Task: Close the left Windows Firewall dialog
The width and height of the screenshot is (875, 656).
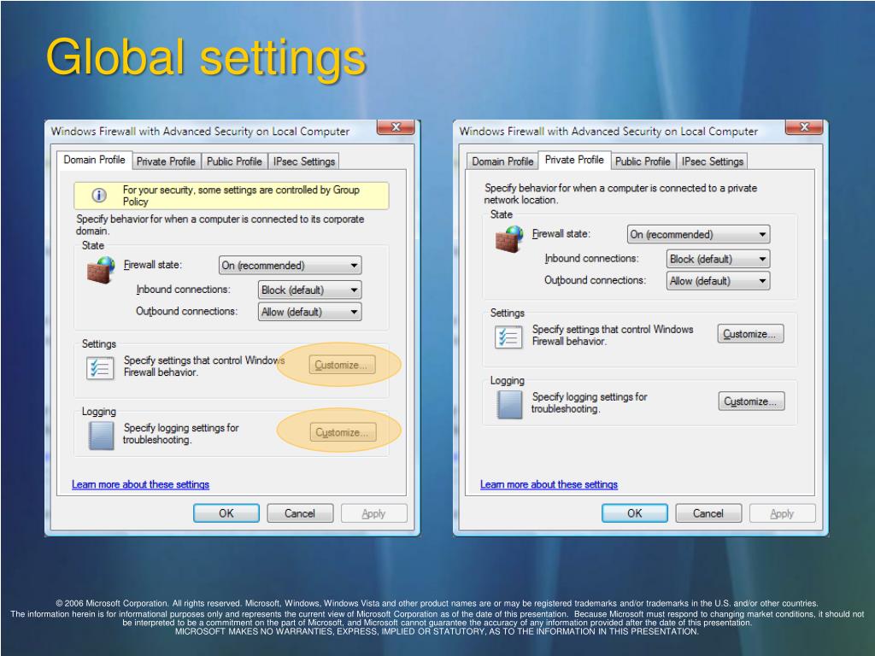Action: pos(396,127)
